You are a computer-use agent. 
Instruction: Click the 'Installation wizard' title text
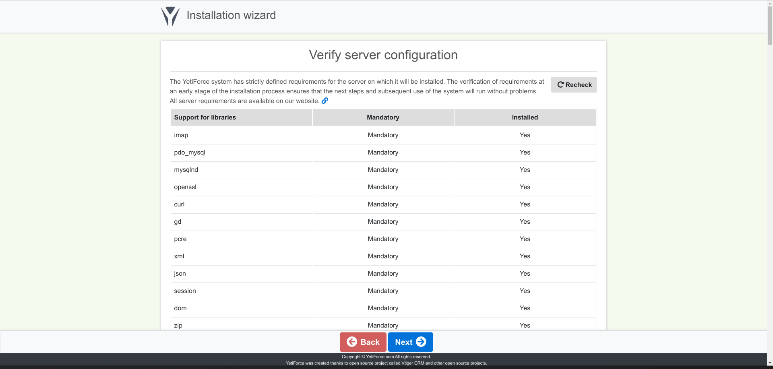[x=231, y=15]
